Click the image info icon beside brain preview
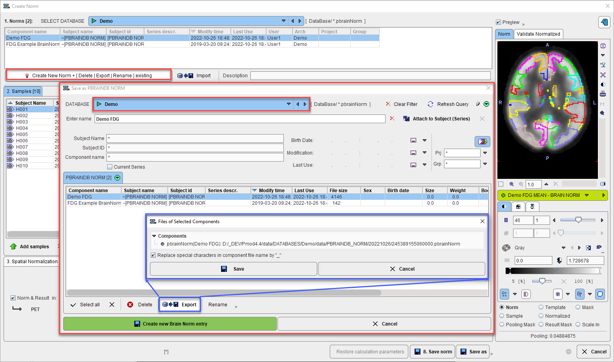 603,46
